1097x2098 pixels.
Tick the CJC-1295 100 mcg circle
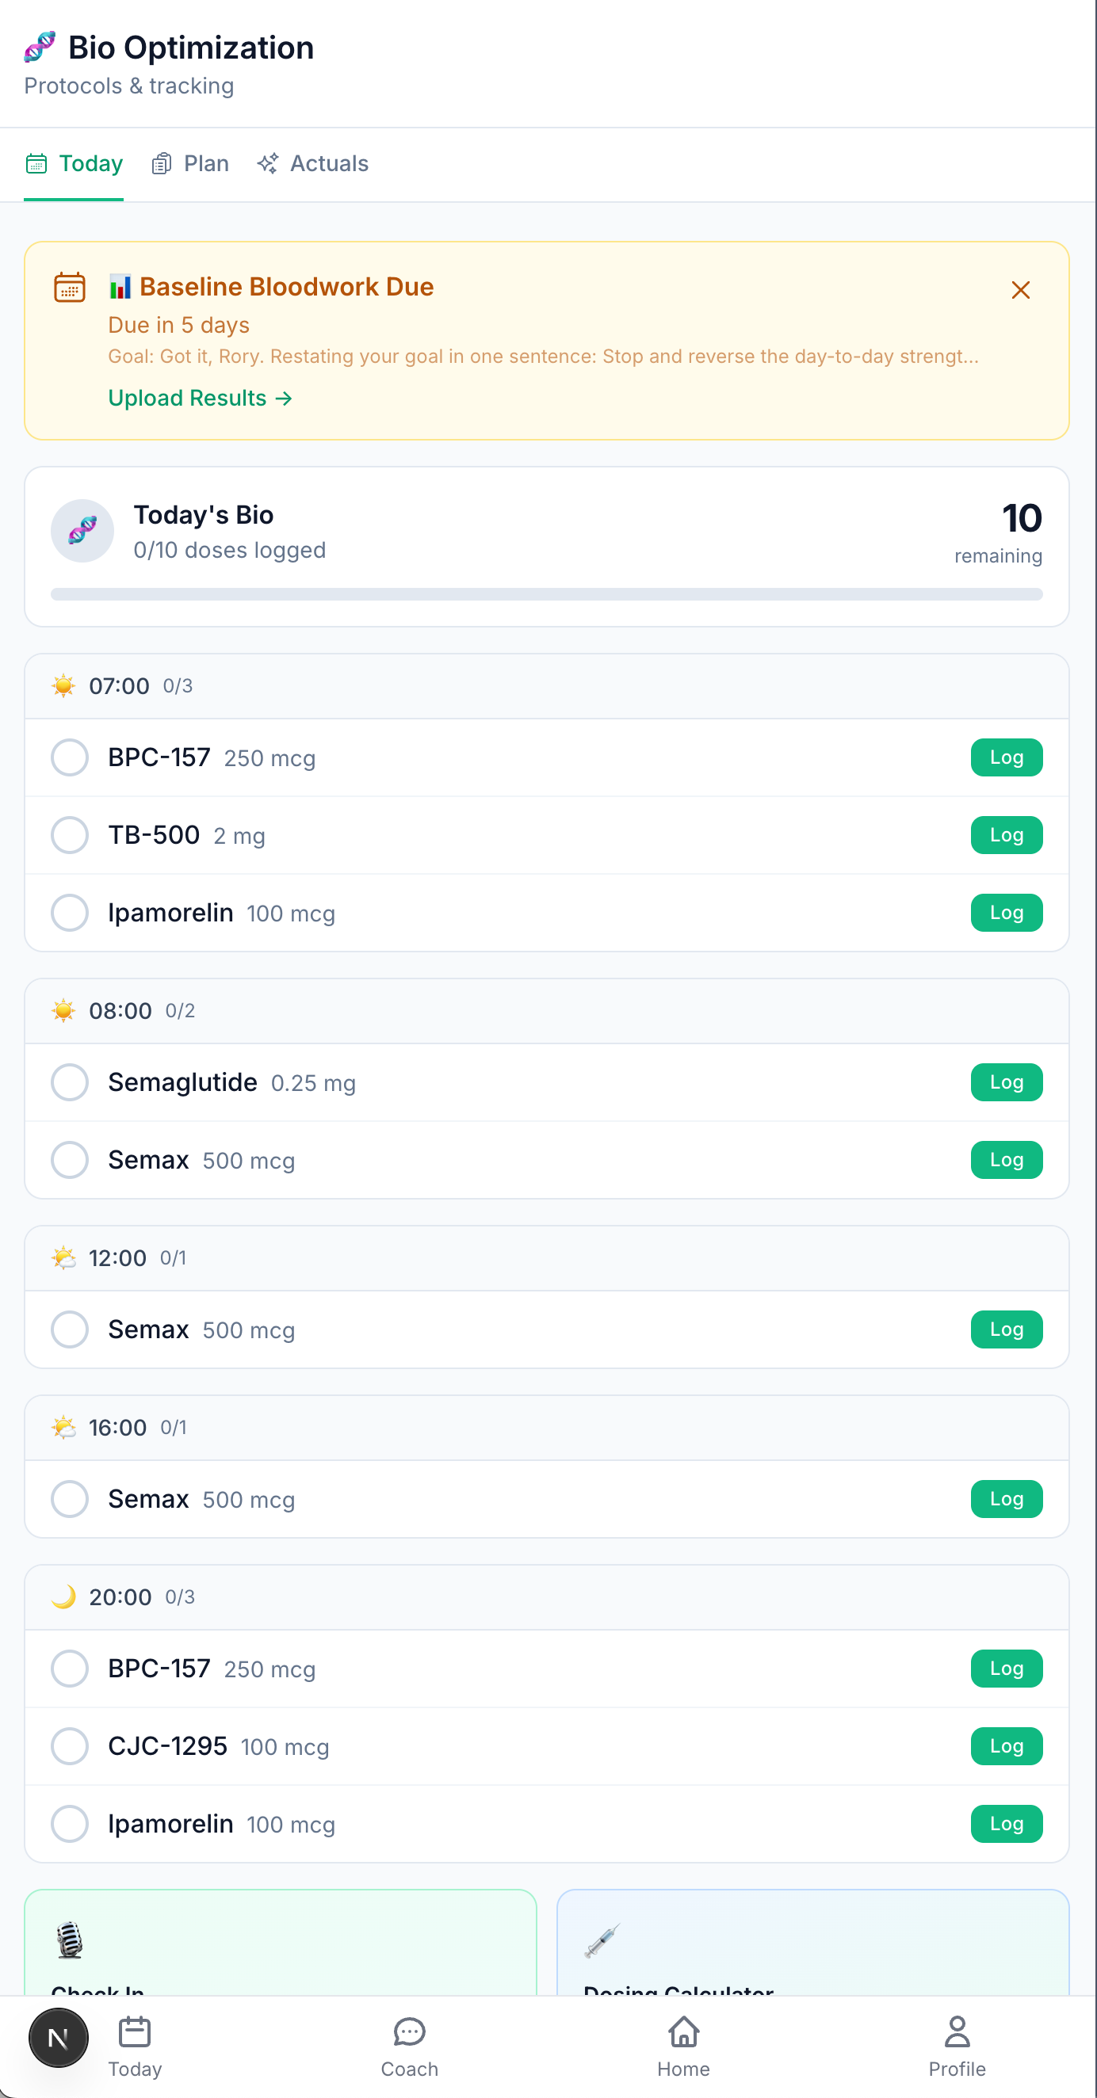[x=69, y=1746]
